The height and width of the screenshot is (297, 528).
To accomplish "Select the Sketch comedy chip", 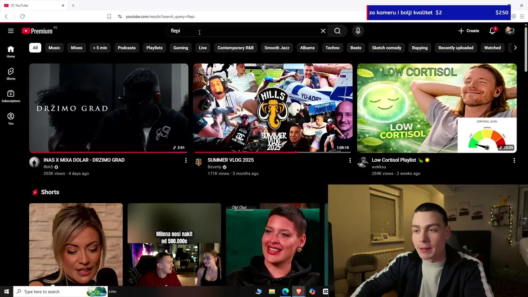I will (x=387, y=48).
